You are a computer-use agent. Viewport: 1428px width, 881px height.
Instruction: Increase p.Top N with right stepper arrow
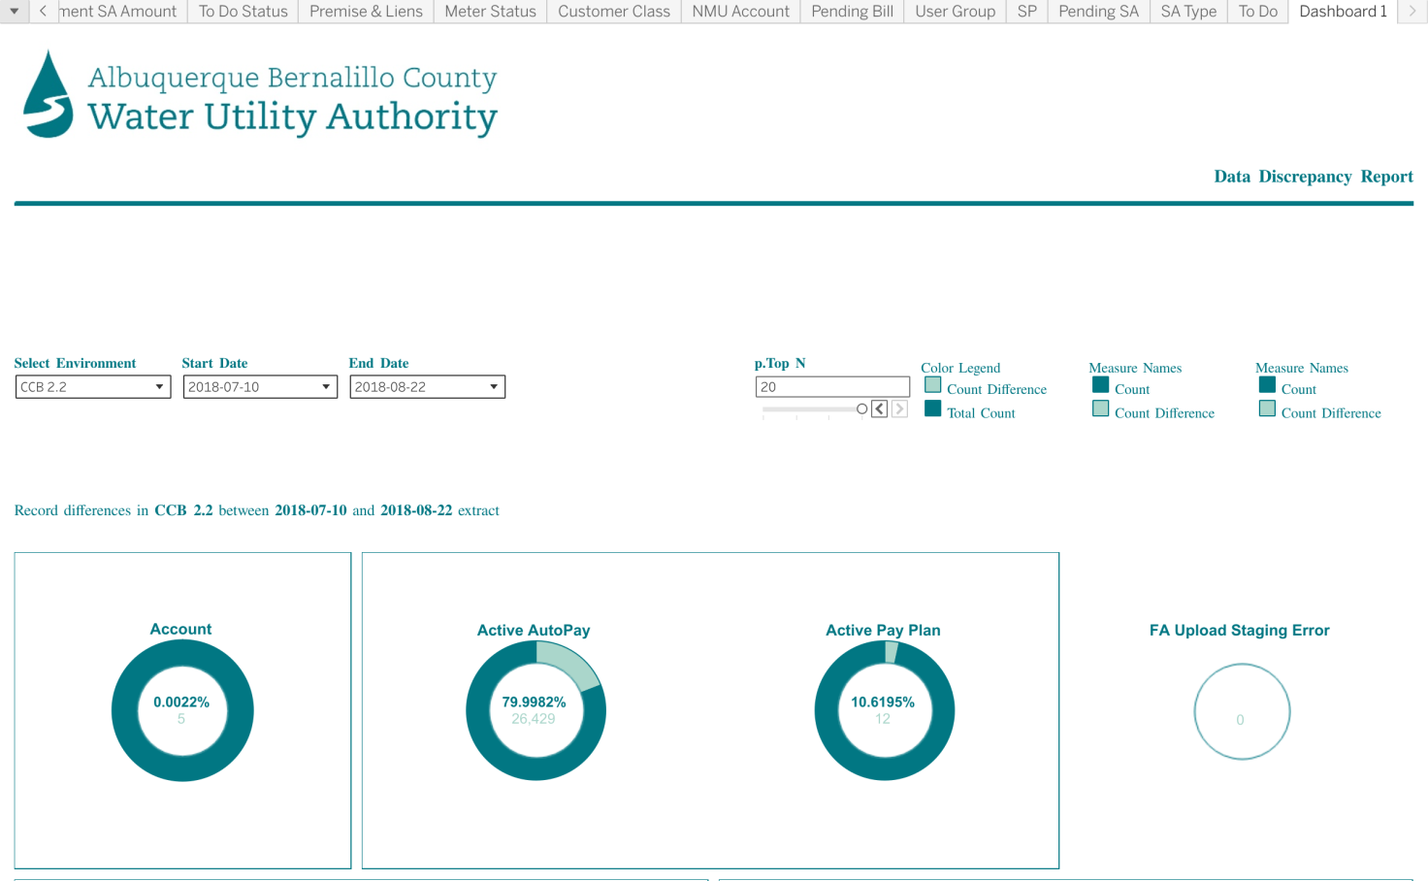(899, 409)
